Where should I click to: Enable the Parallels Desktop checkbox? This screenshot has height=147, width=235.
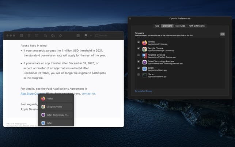point(139,55)
